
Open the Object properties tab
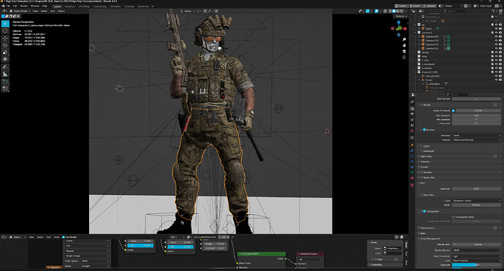412,145
